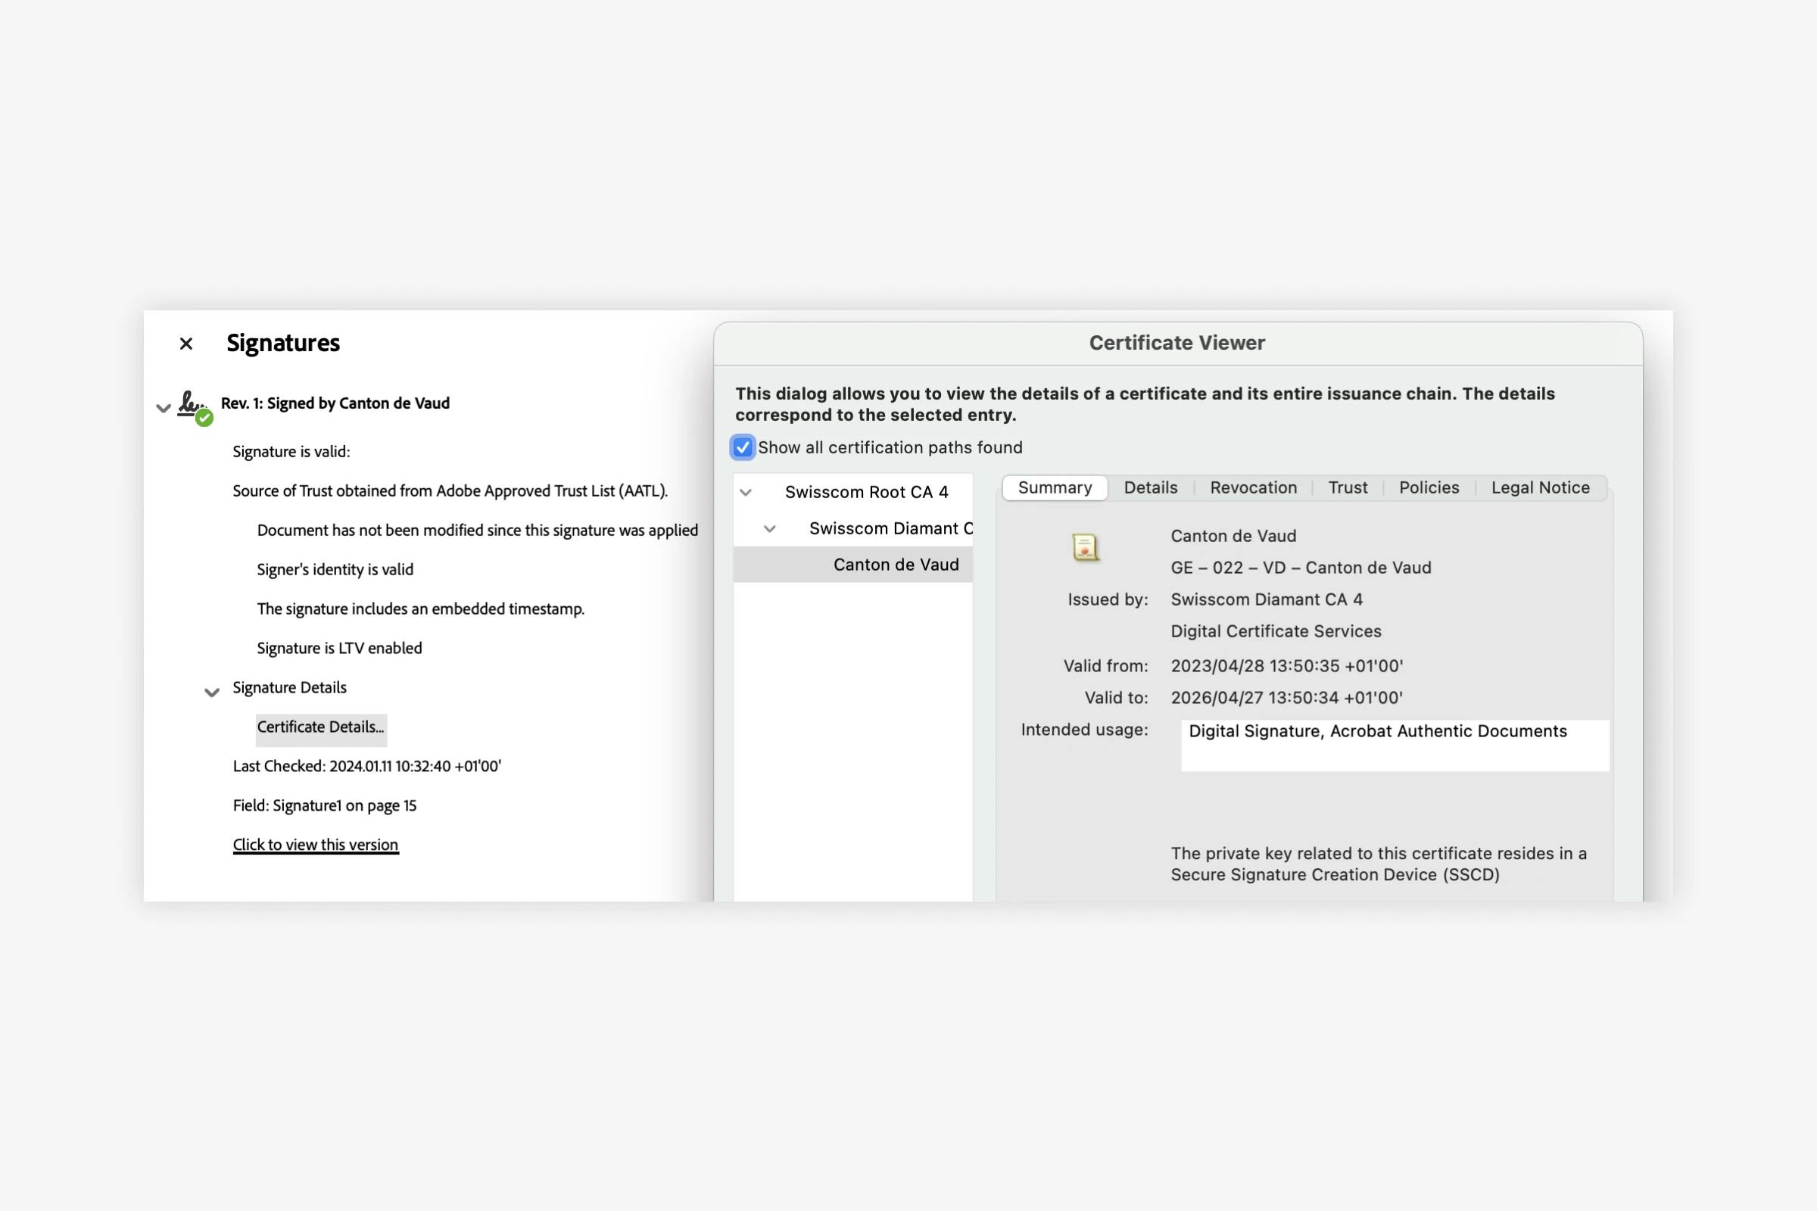
Task: Select the Legal Notice tab in Certificate Viewer
Action: tap(1541, 487)
